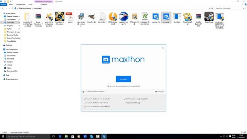Viewport: 247px width, 139px height.
Task: Click the Start button
Action: point(3,136)
